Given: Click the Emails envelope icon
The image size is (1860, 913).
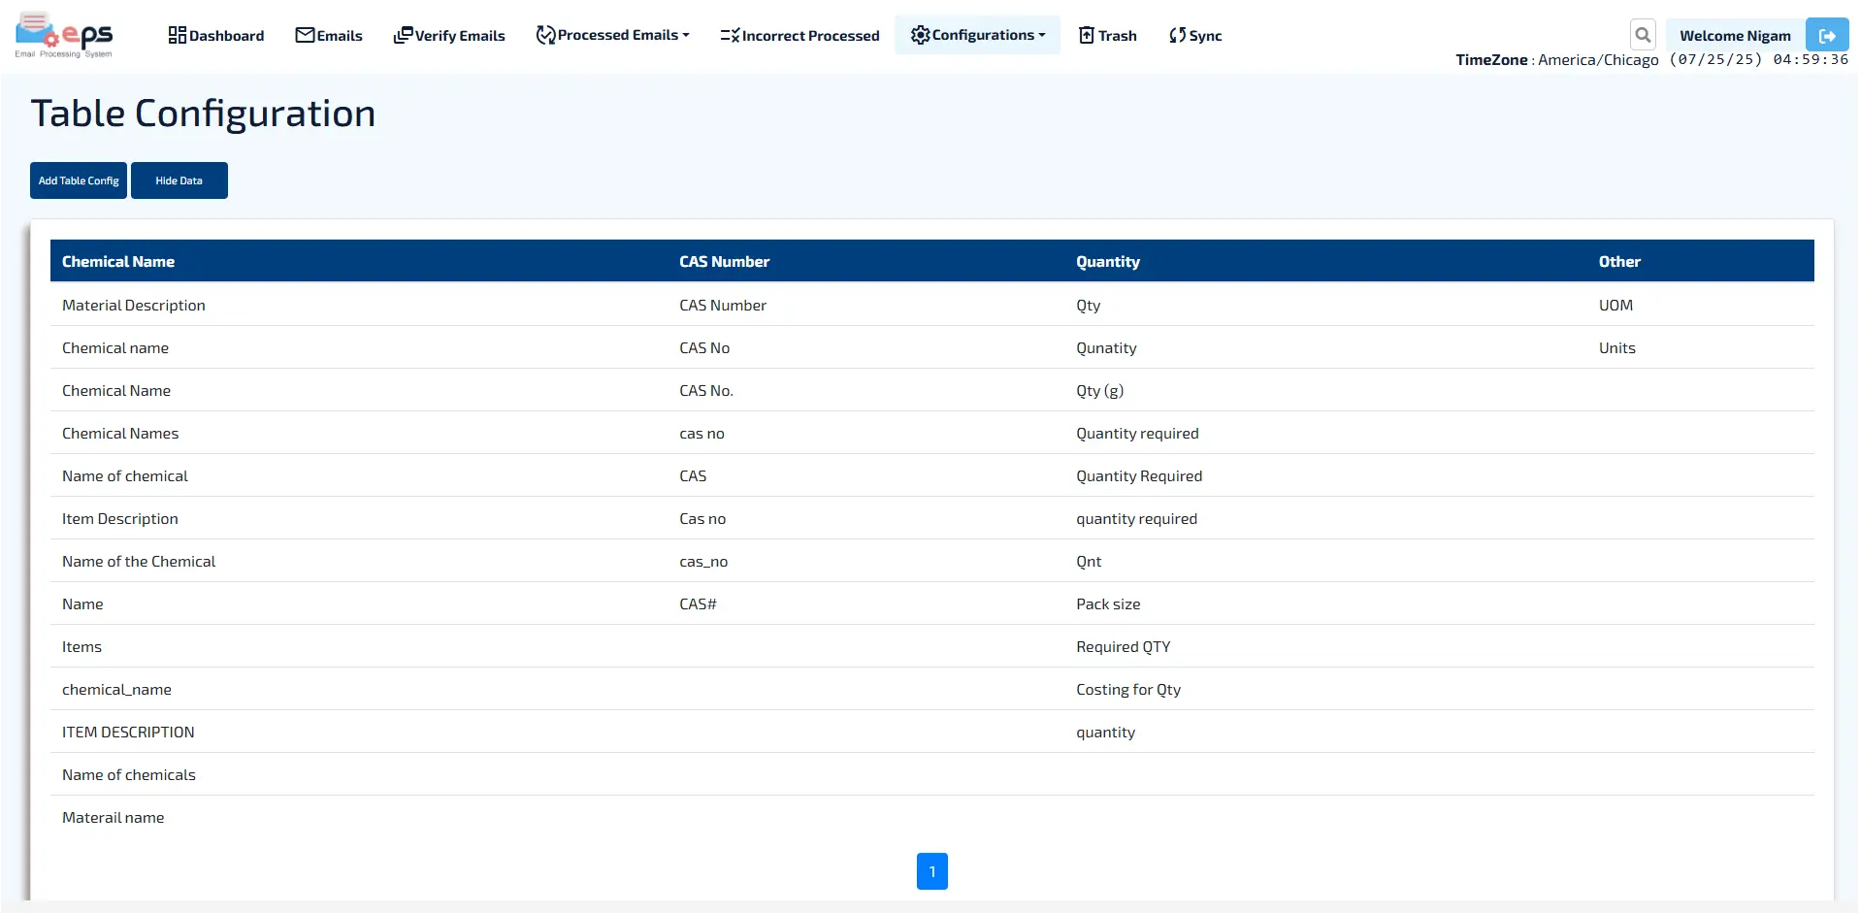Looking at the screenshot, I should [x=305, y=36].
